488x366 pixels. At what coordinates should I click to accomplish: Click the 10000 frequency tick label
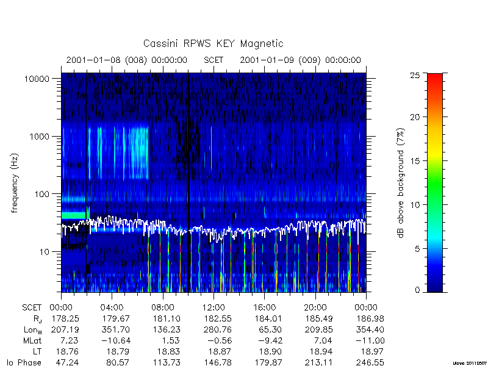(37, 79)
